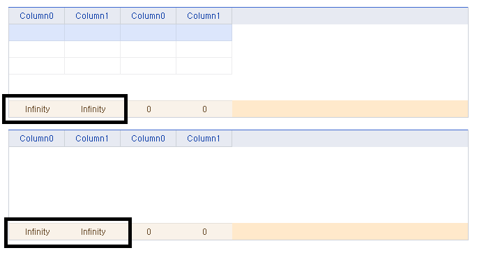Click the second Column0 header in lower grid
477x255 pixels.
148,139
